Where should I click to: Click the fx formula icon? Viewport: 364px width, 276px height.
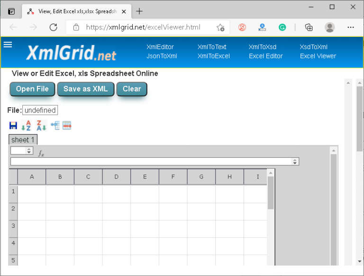[41, 153]
